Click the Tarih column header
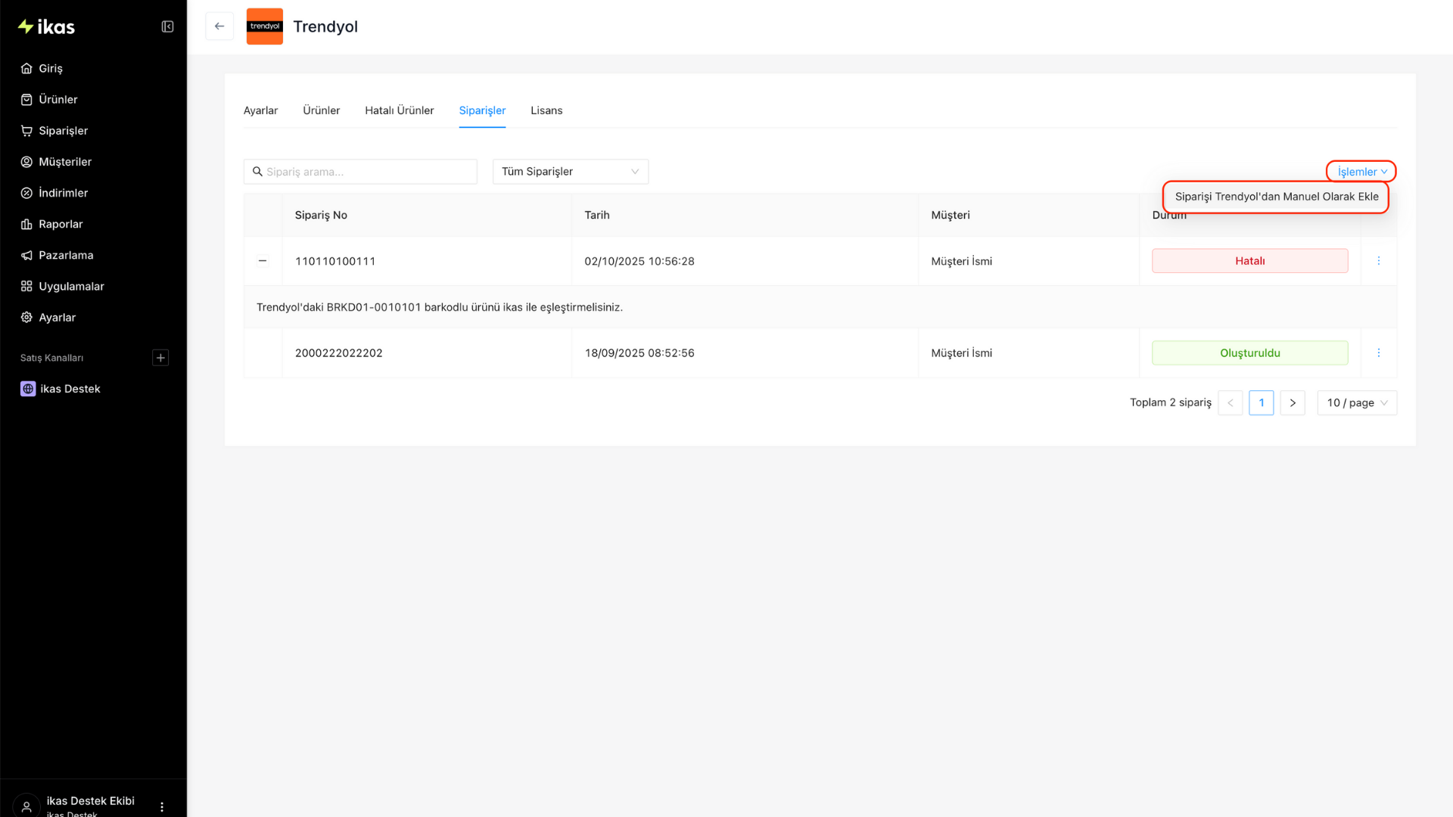This screenshot has width=1453, height=817. 597,215
